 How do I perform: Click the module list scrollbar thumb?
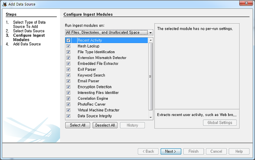pos(151,76)
